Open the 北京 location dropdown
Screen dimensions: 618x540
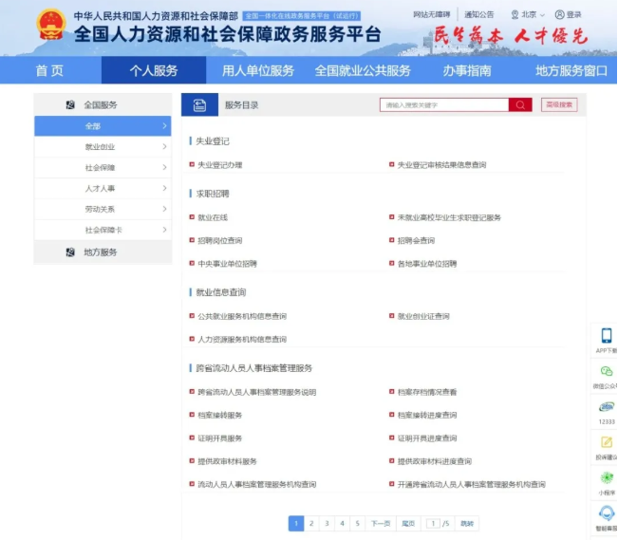pyautogui.click(x=528, y=15)
